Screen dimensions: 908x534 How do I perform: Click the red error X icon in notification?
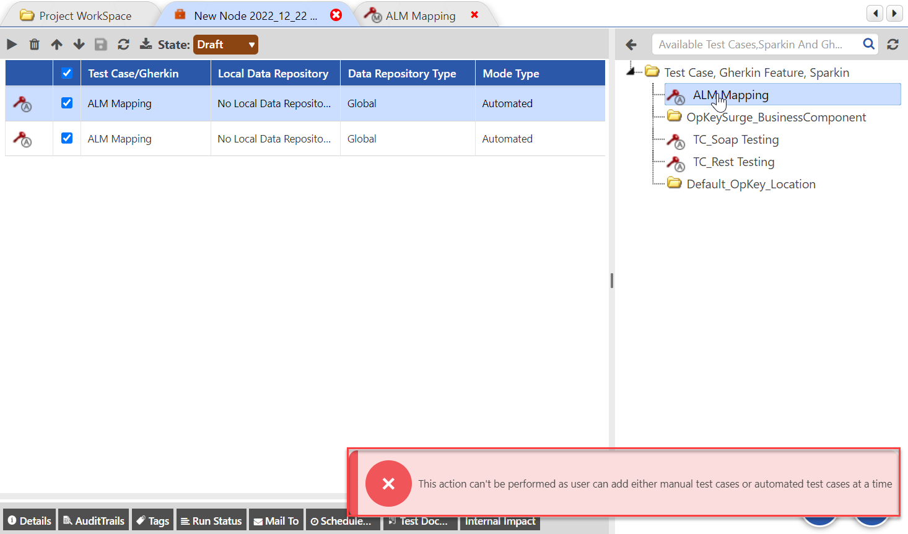pyautogui.click(x=388, y=483)
